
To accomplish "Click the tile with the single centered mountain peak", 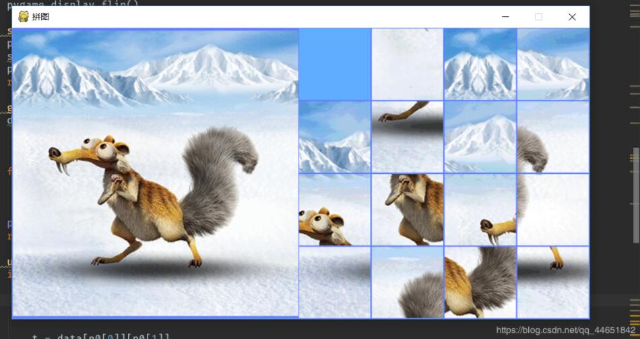I will (x=480, y=137).
